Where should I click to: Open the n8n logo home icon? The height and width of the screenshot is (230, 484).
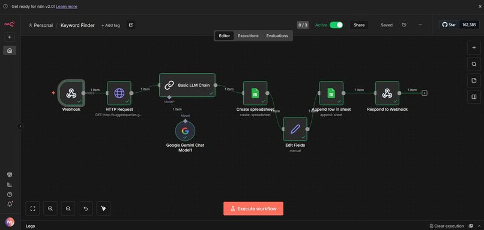tap(9, 25)
